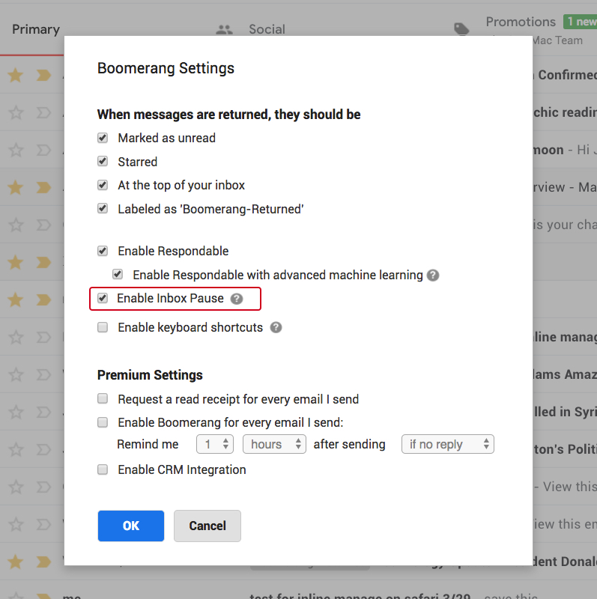The image size is (597, 599).
Task: Switch to the Social inbox tab
Action: click(267, 30)
